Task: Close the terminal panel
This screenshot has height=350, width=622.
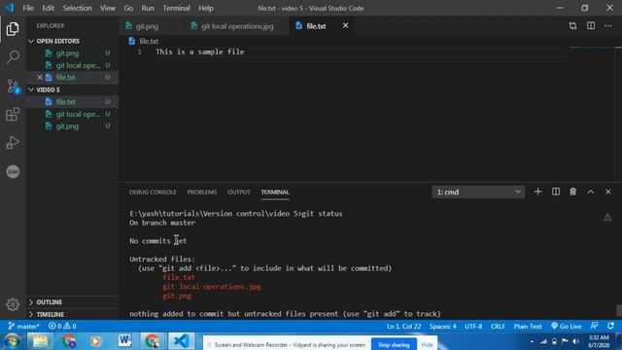Action: pyautogui.click(x=608, y=192)
